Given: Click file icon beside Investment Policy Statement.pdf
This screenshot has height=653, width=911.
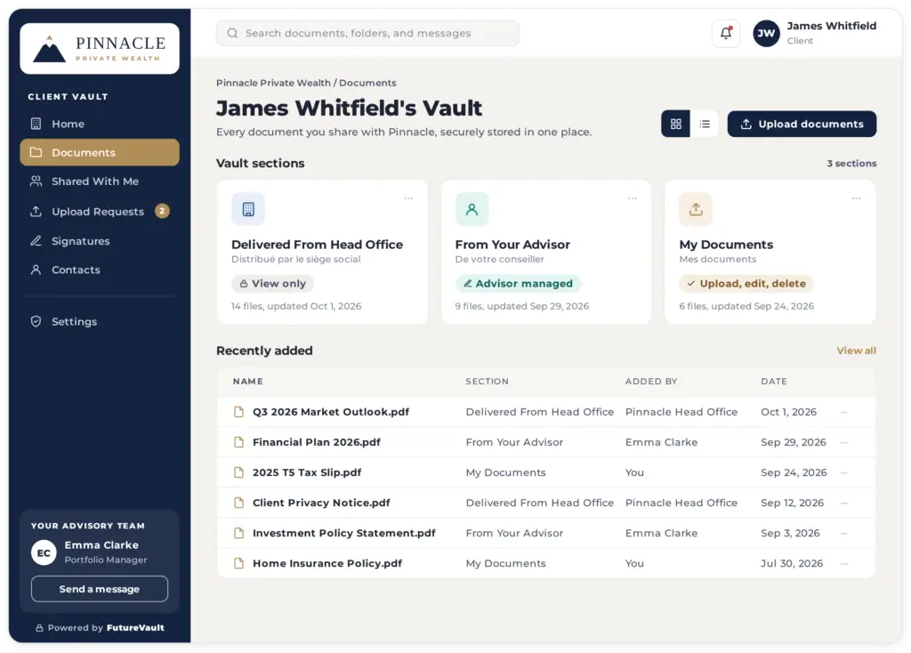Looking at the screenshot, I should click(x=238, y=533).
